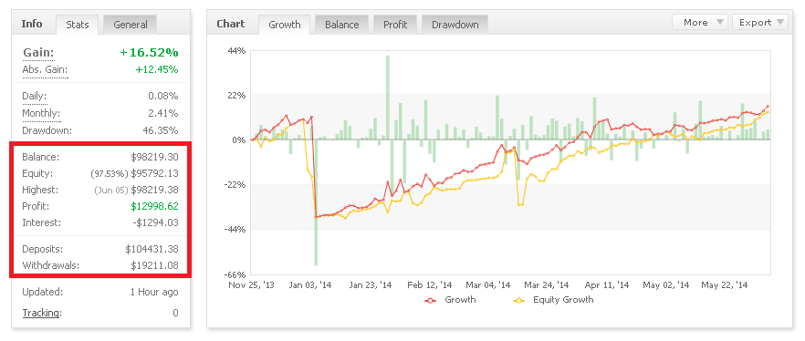
Task: Click the Profit value $12998.62
Action: [x=154, y=206]
